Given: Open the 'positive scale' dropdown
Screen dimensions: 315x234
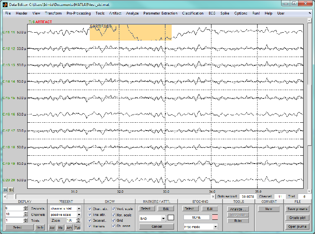Looking at the screenshot, I should (x=65, y=215).
